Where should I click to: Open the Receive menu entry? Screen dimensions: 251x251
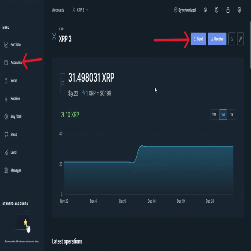click(15, 99)
